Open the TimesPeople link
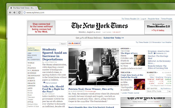This screenshot has height=108, width=175. click(167, 19)
